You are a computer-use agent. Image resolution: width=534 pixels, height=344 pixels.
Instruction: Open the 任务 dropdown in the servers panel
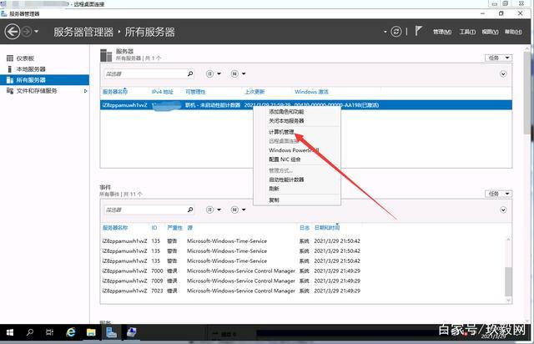click(498, 58)
